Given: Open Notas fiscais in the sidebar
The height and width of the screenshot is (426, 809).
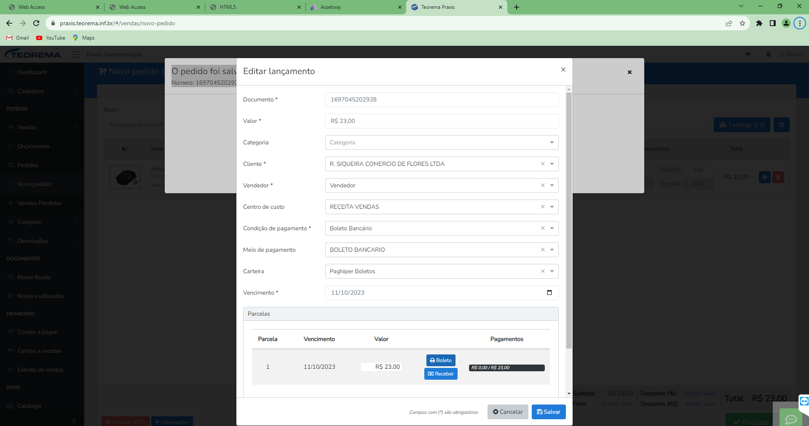Looking at the screenshot, I should [34, 277].
